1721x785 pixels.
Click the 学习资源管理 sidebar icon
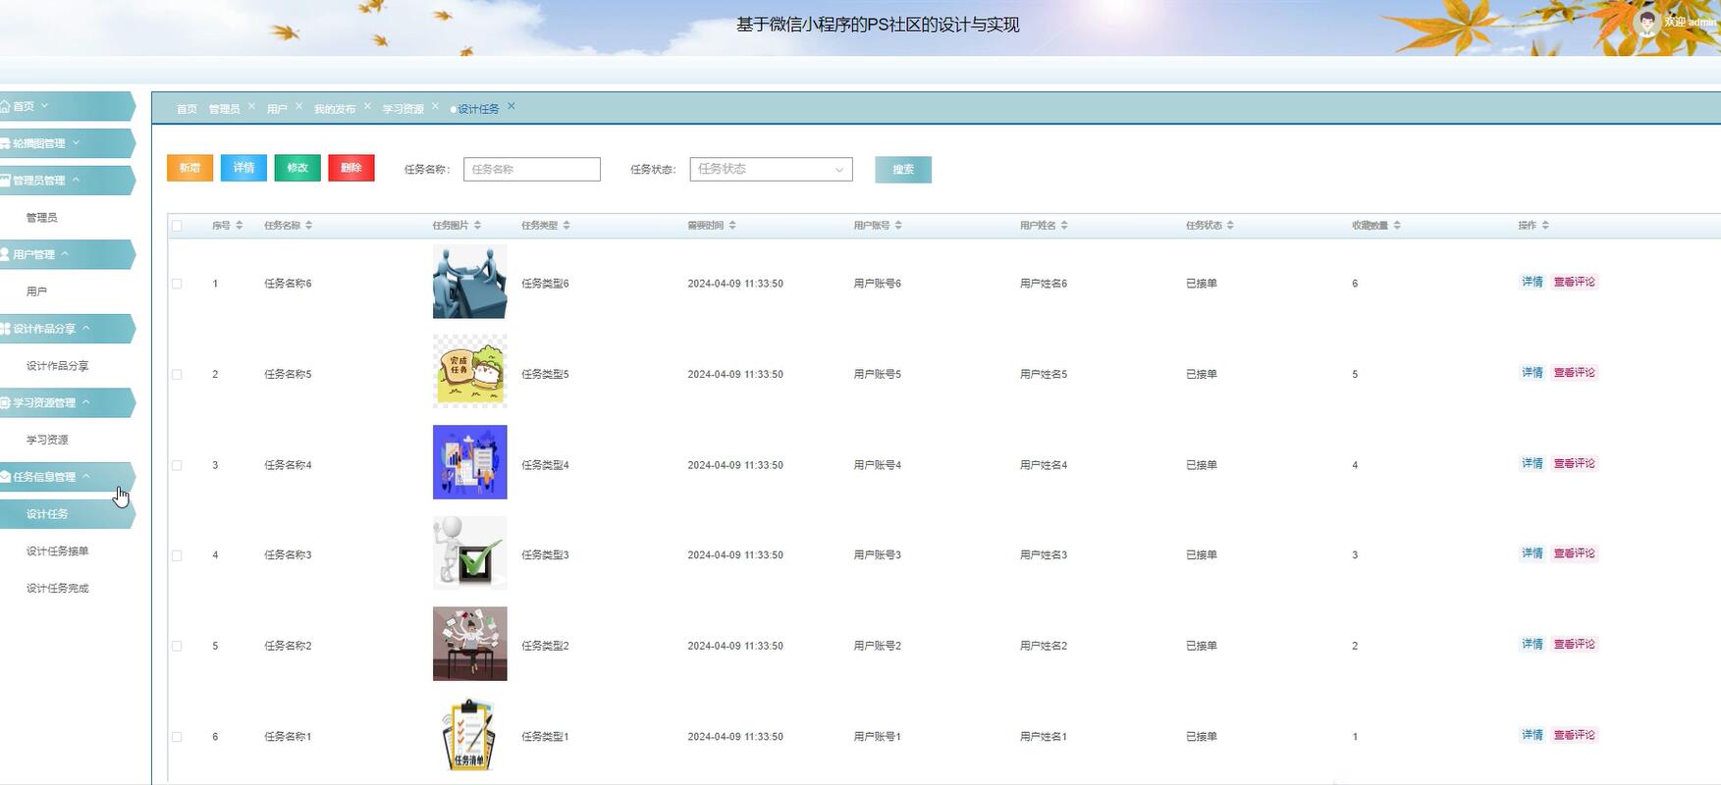pos(5,402)
